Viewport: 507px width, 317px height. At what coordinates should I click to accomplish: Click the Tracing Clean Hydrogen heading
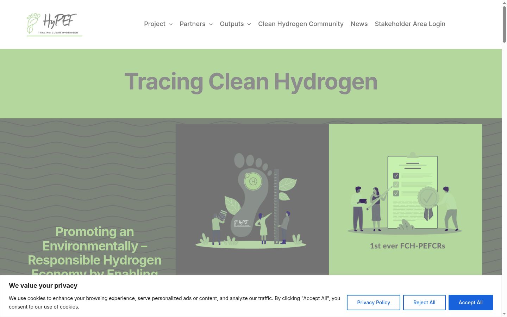251,82
